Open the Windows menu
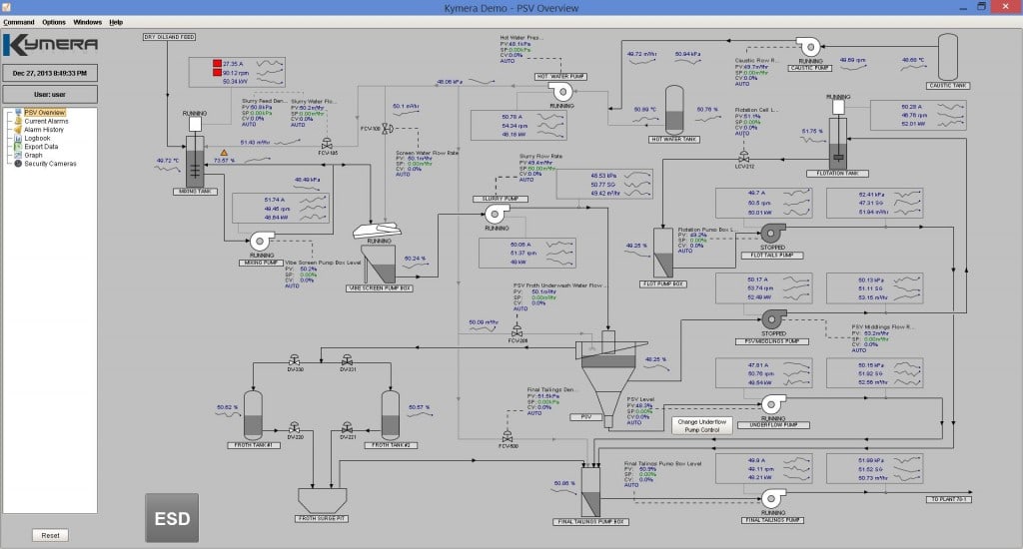This screenshot has height=549, width=1023. coord(88,22)
